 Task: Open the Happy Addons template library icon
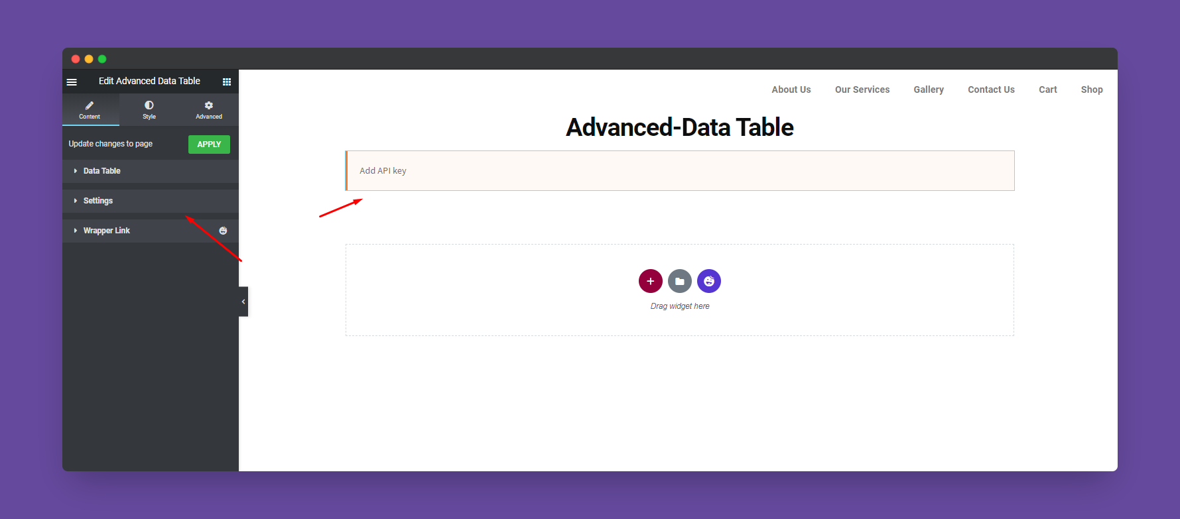[x=708, y=281]
